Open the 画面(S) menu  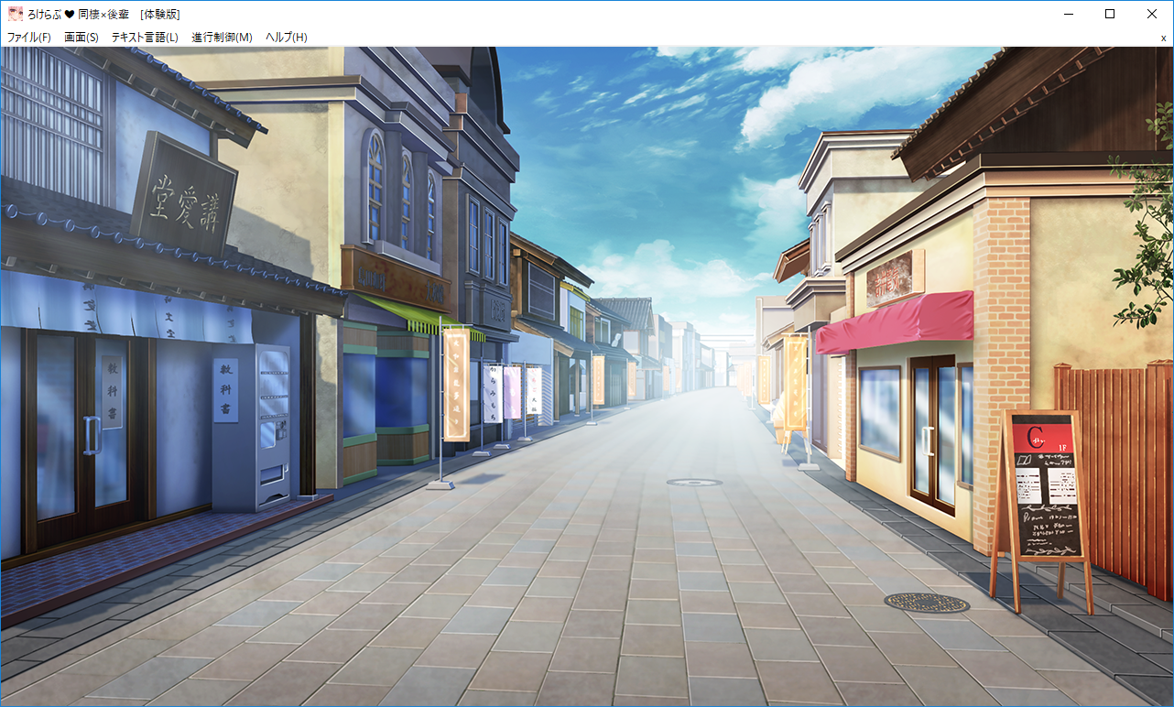point(82,38)
